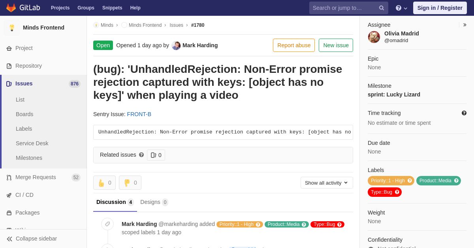Click Time tracking help icon
Viewport: 474px width, 248px height.
[464, 113]
